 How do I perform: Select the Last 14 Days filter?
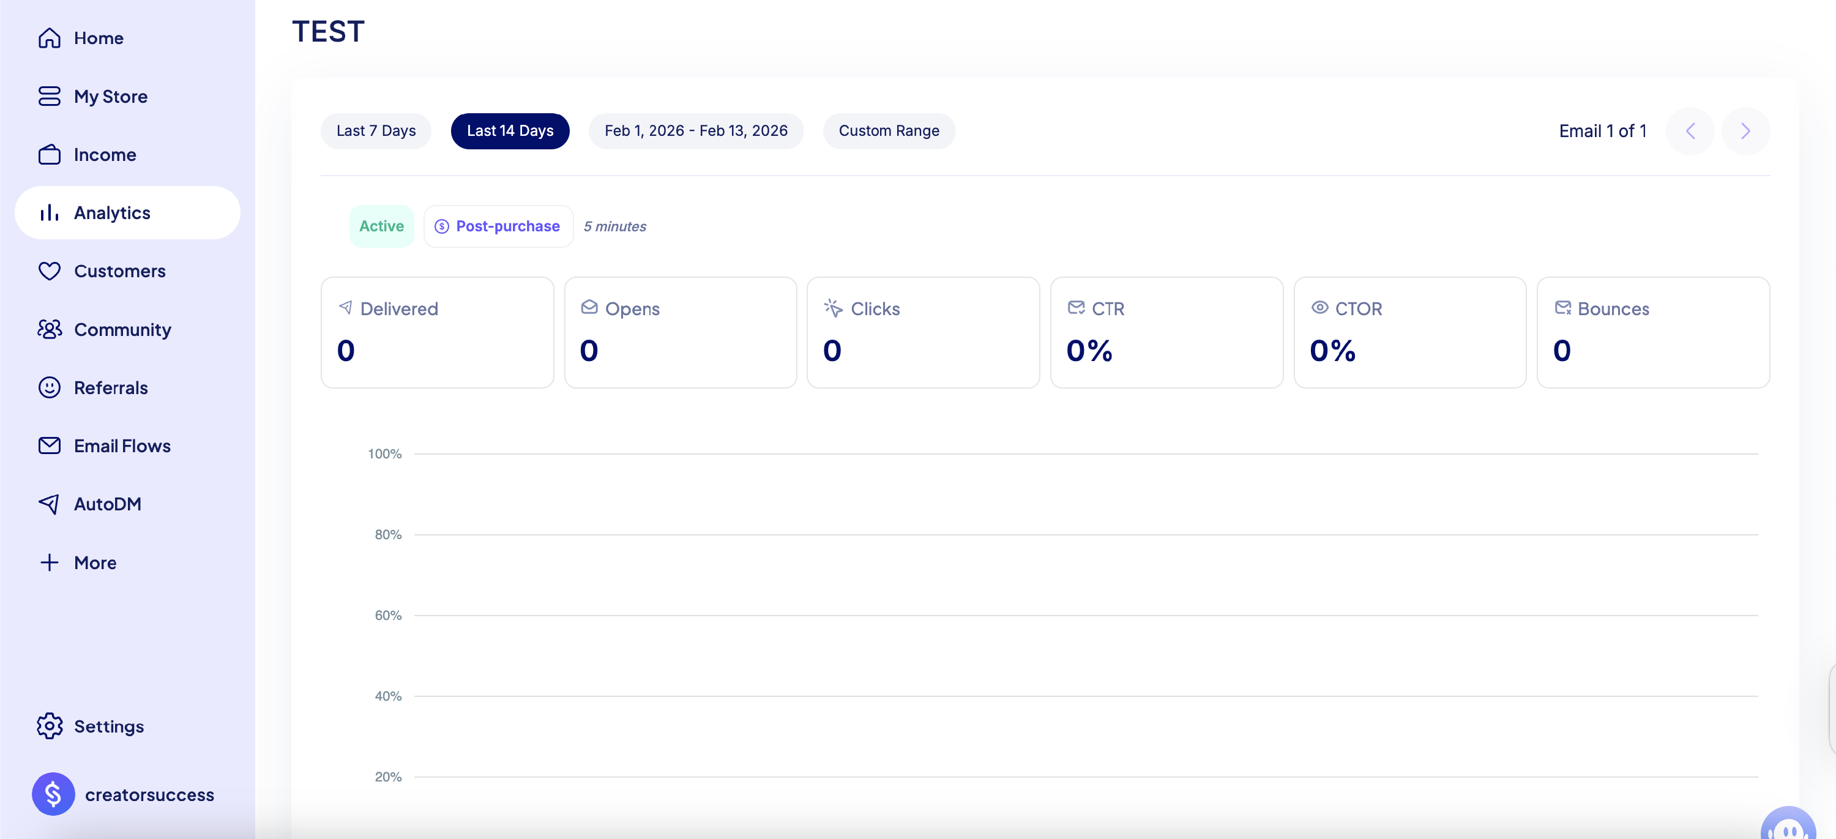(510, 131)
